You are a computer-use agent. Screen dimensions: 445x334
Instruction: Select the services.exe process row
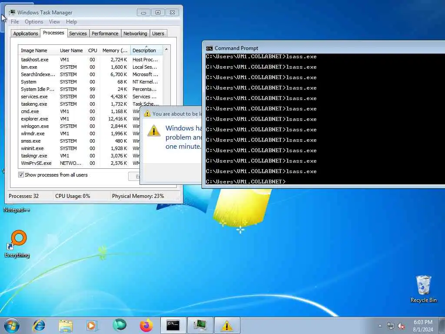[90, 97]
